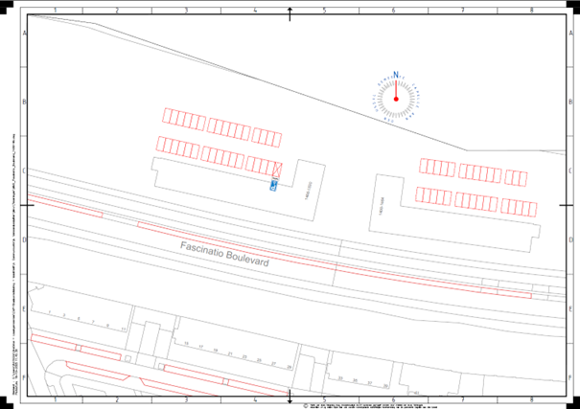The height and width of the screenshot is (409, 580).
Task: Click row B marker on left border
Action: pyautogui.click(x=23, y=101)
